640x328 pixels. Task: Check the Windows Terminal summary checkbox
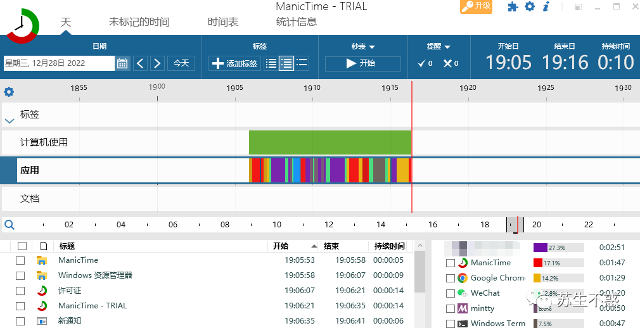coord(450,324)
